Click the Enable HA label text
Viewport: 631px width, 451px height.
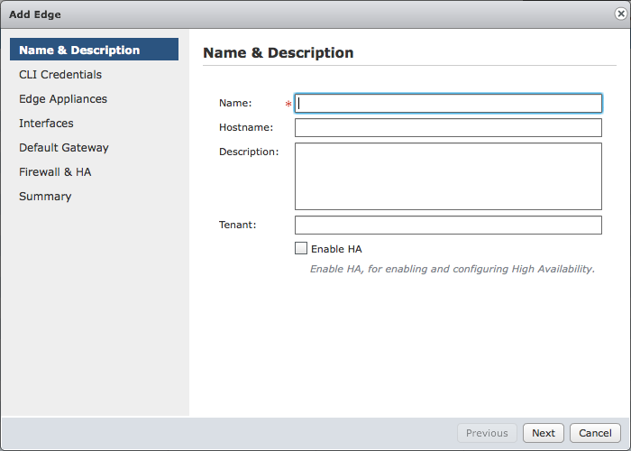(x=336, y=249)
